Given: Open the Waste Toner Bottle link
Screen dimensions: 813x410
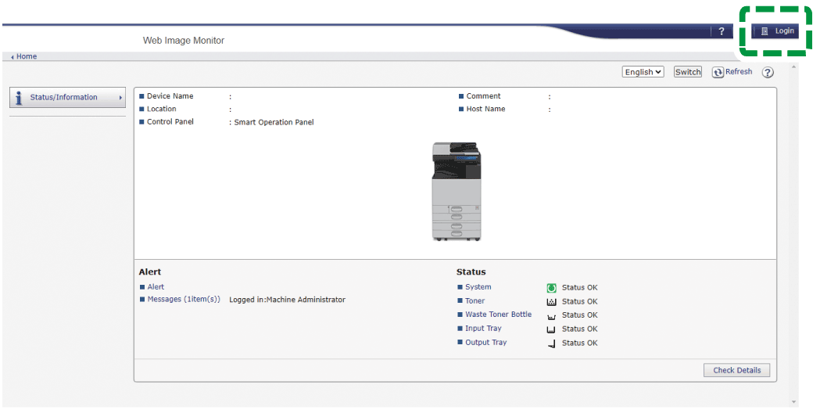Looking at the screenshot, I should pos(498,315).
